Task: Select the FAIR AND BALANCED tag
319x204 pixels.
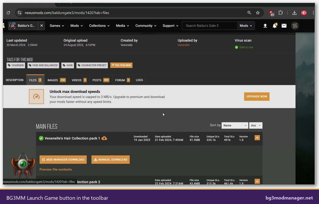Action: coord(43,65)
